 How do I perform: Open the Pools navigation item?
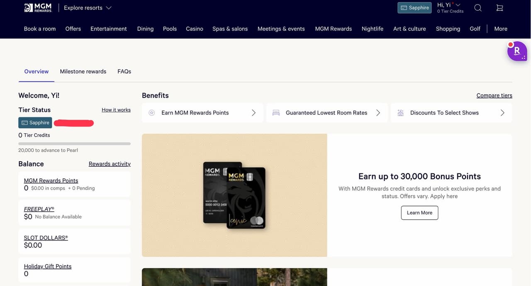coord(170,29)
